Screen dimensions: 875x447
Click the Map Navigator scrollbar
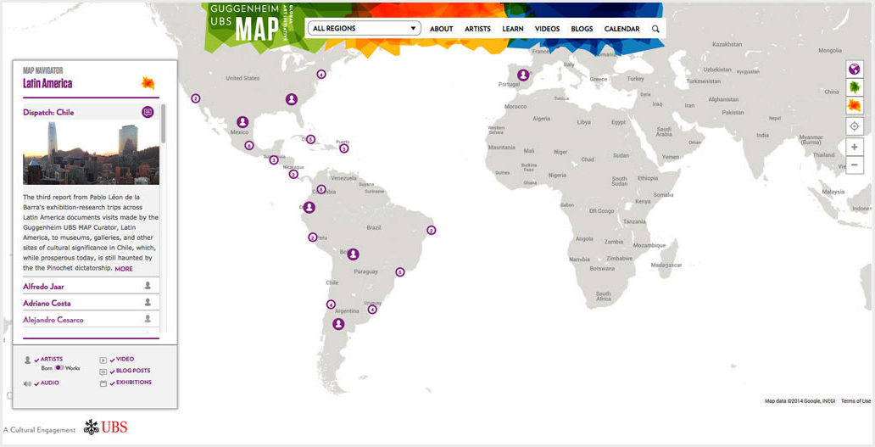click(x=163, y=124)
